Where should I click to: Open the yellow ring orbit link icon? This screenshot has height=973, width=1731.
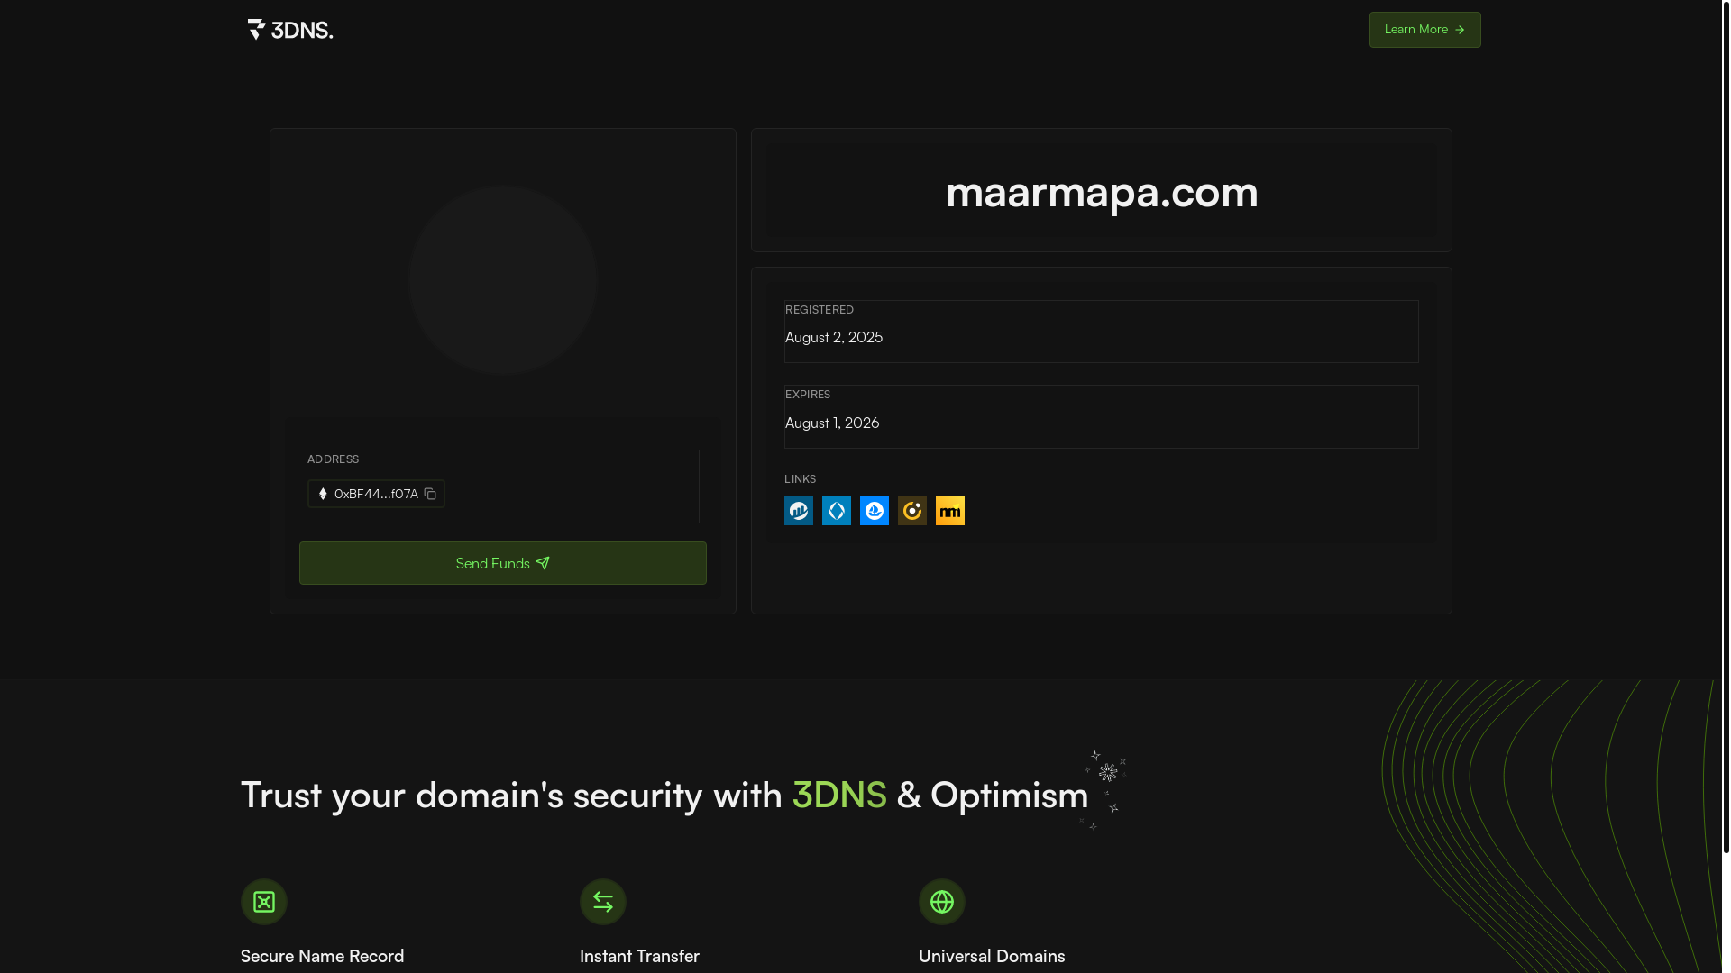(x=912, y=511)
